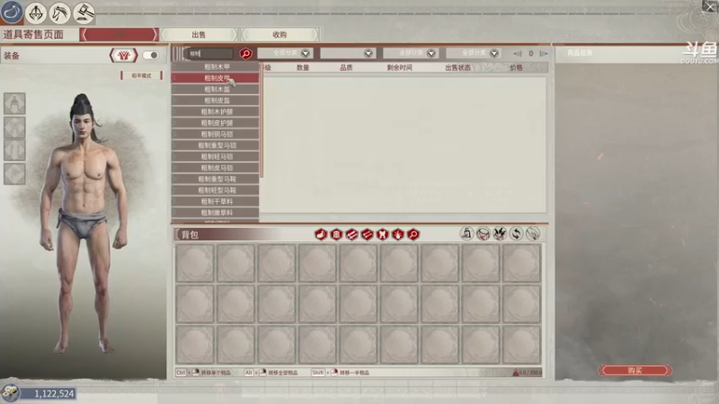Click first equipment slot icon left of character
The width and height of the screenshot is (719, 404).
pos(14,104)
